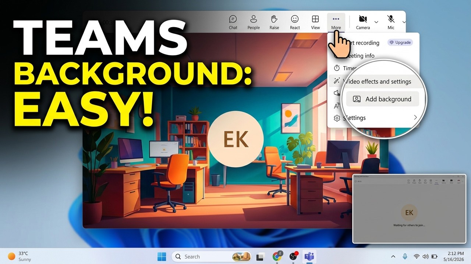Show hidden system tray icons
471x264 pixels.
click(393, 257)
